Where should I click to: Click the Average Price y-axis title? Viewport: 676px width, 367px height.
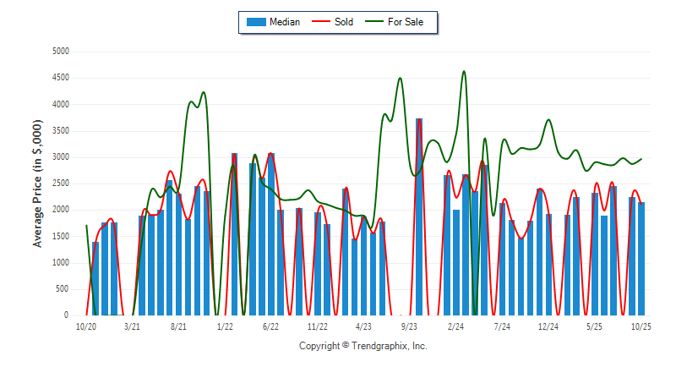pyautogui.click(x=37, y=183)
